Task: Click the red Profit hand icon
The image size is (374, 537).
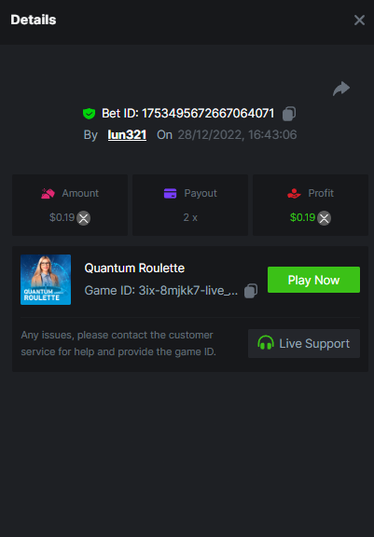Action: pos(294,194)
